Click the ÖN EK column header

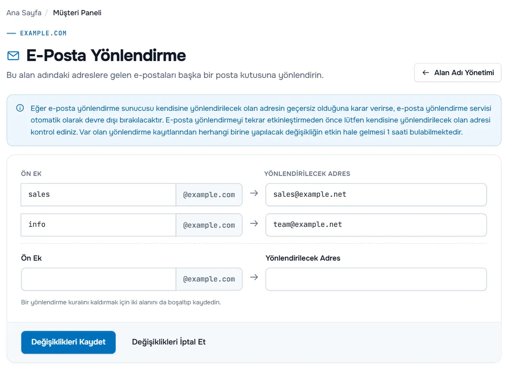[x=31, y=174]
